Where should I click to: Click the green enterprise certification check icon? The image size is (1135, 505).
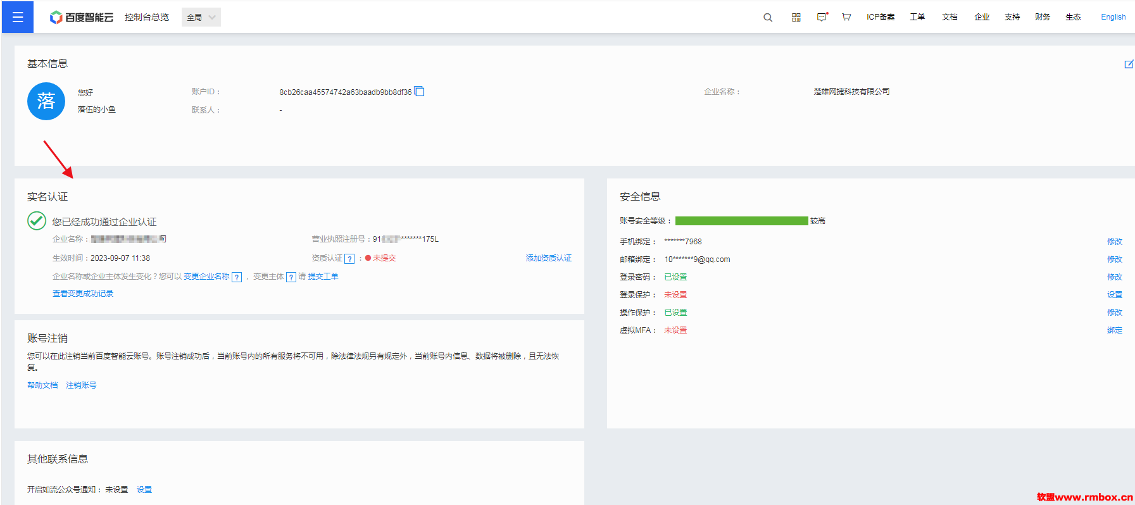point(37,221)
